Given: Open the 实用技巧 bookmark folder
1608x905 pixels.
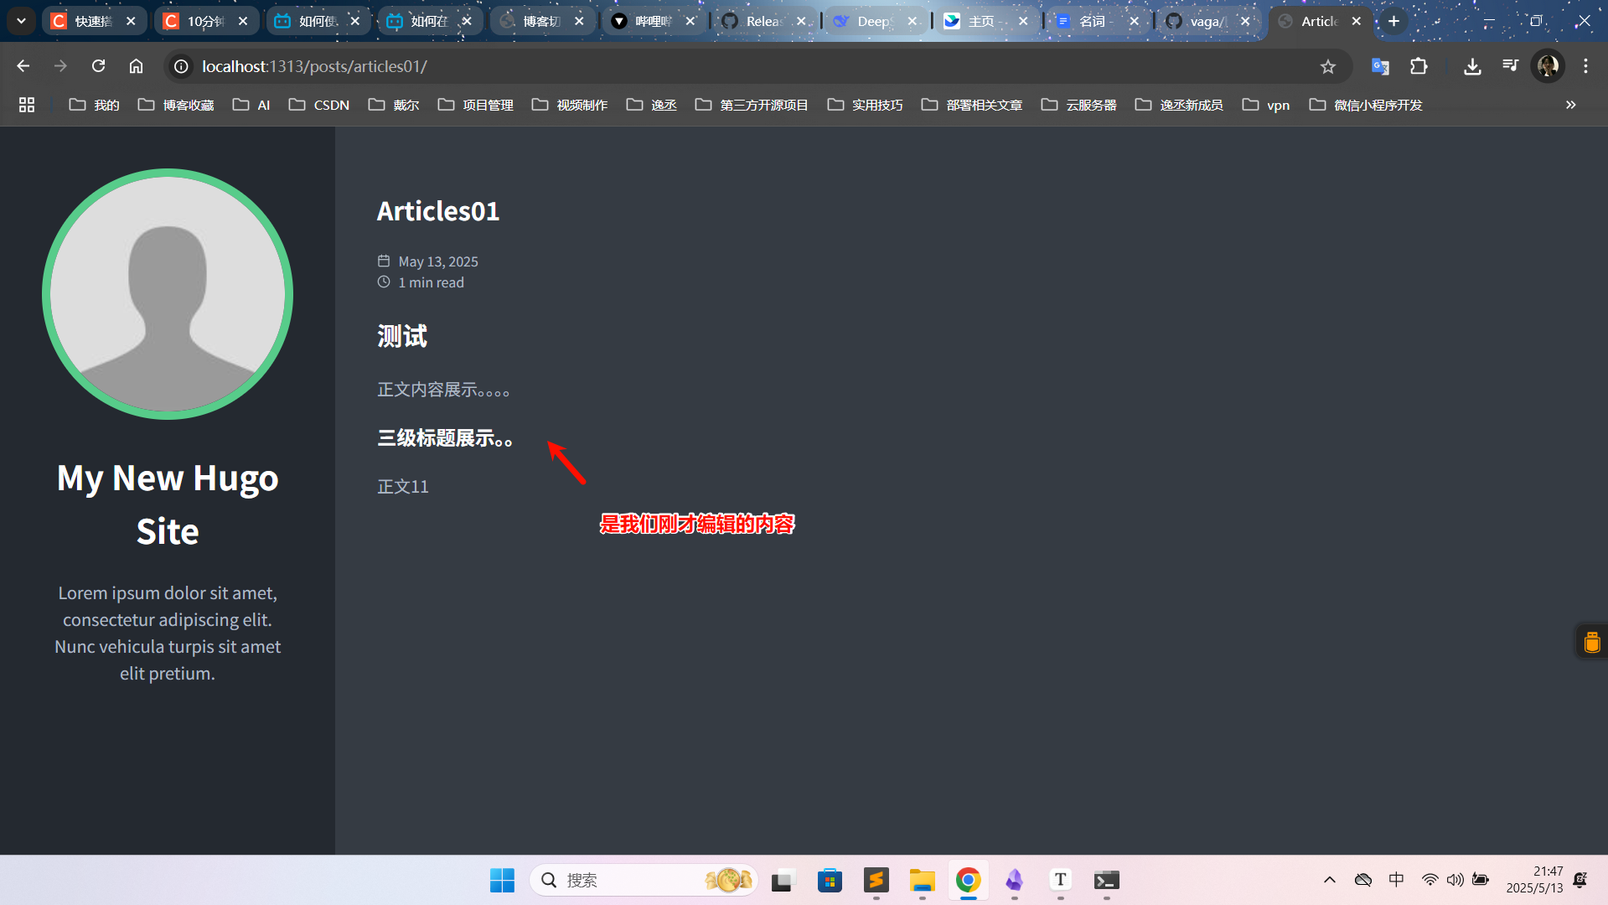Looking at the screenshot, I should [865, 105].
